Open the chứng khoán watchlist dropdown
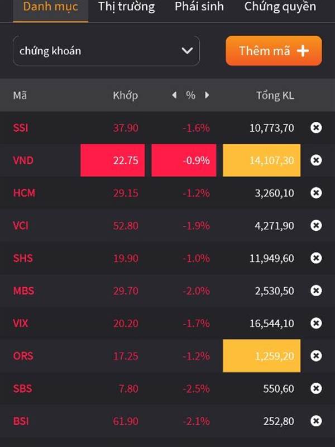Viewport: 335px width, 447px height. pyautogui.click(x=106, y=51)
